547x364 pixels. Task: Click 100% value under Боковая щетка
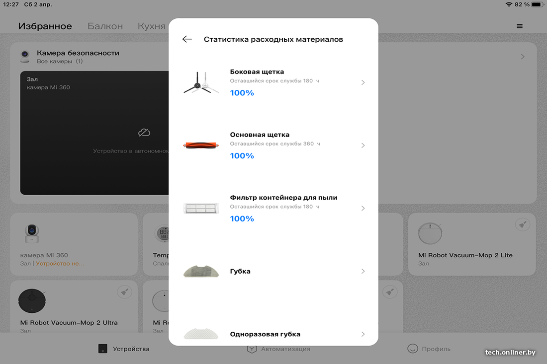(242, 93)
